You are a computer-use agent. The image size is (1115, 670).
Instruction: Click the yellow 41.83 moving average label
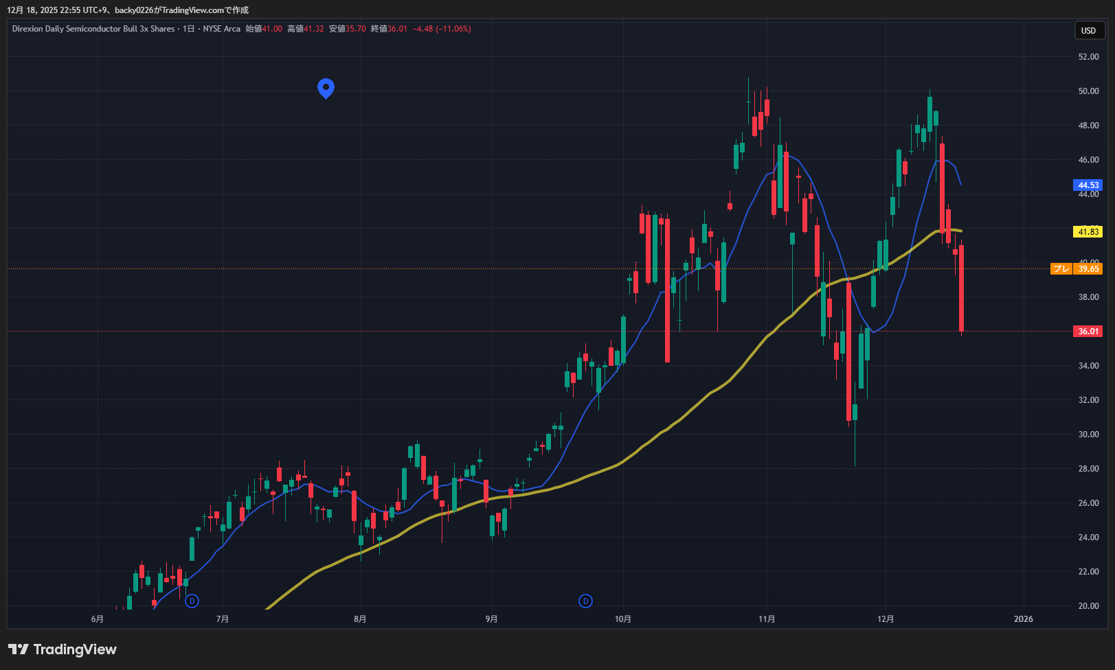pyautogui.click(x=1088, y=232)
